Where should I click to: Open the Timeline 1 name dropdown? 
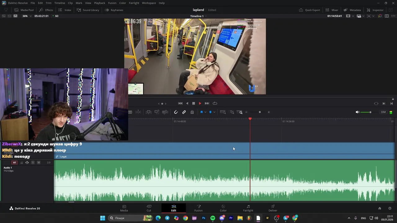tap(198, 16)
